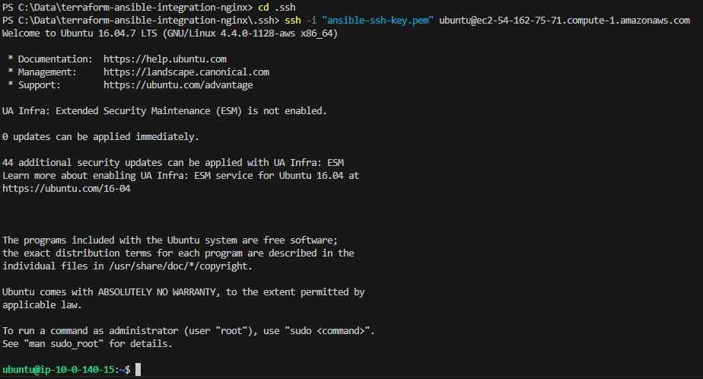Open the ubuntu.com/16-04 ESM link
Image resolution: width=703 pixels, height=379 pixels.
(66, 189)
